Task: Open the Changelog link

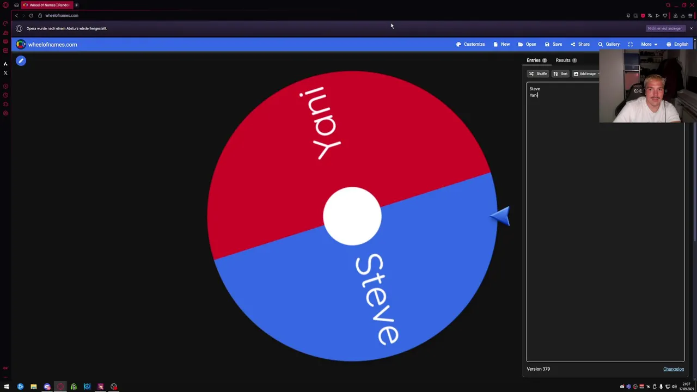Action: coord(673,369)
